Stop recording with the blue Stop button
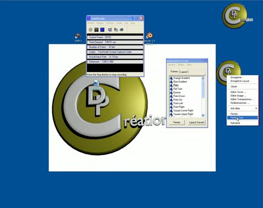The width and height of the screenshot is (263, 208). (102, 30)
